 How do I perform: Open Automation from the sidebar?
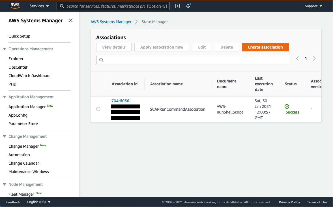(x=19, y=155)
